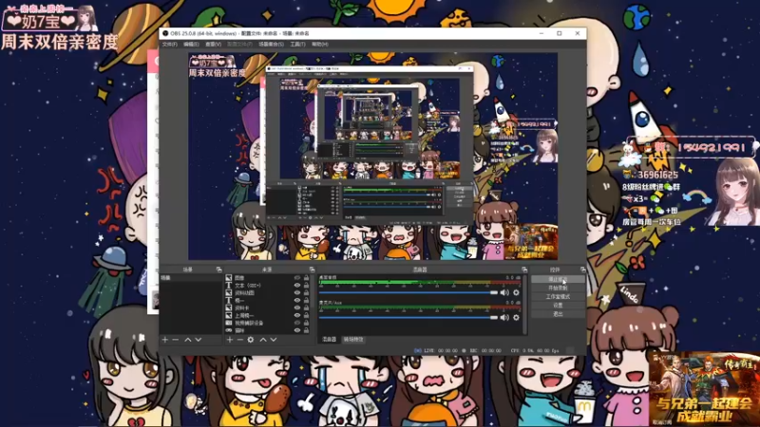This screenshot has height=427, width=760.
Task: Click the OBS preview canvas
Action: click(x=372, y=157)
